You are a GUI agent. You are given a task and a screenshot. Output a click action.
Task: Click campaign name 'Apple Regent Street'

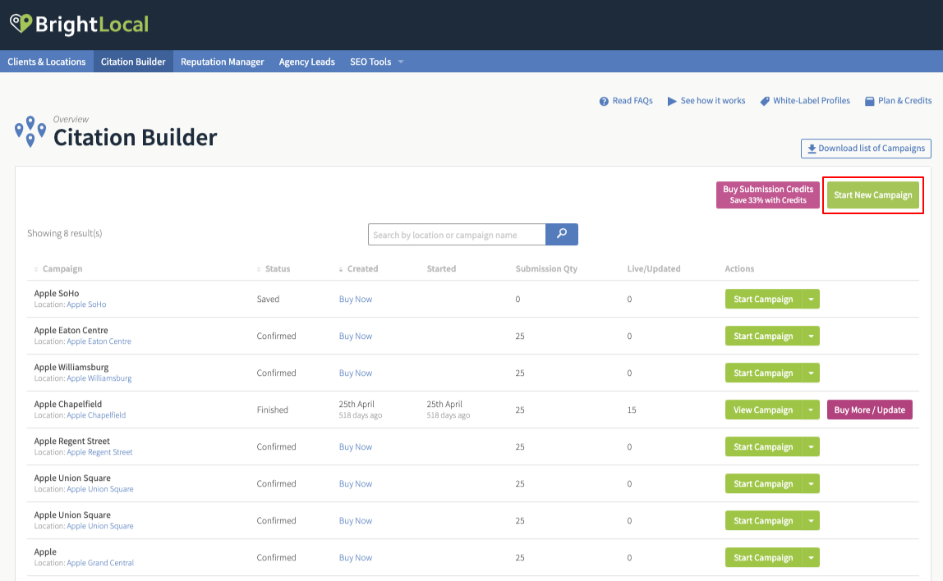[x=72, y=441]
